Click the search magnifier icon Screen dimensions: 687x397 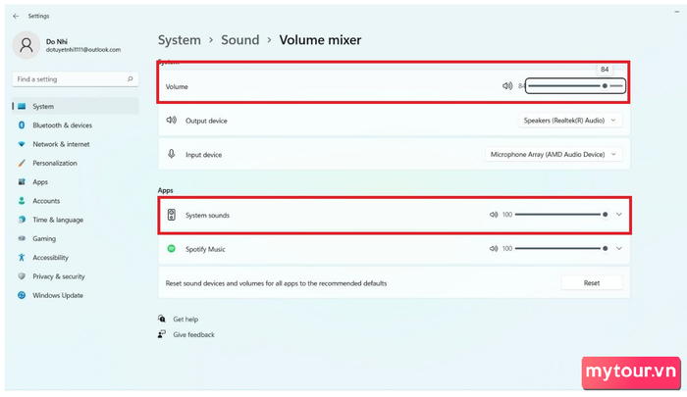[x=131, y=78]
